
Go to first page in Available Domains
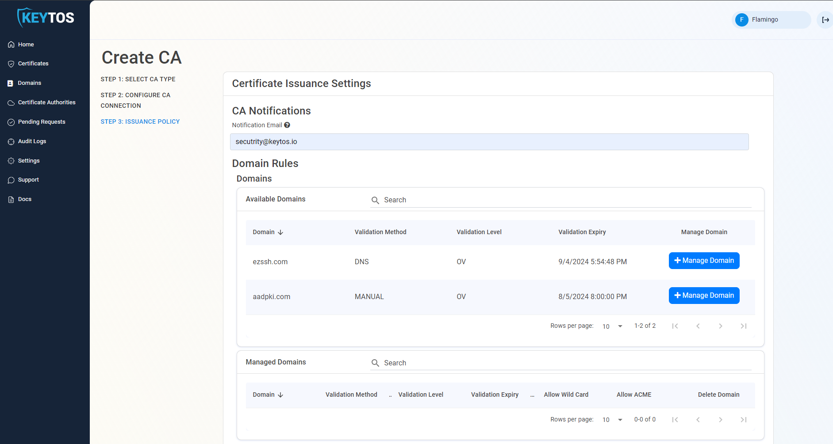[675, 326]
